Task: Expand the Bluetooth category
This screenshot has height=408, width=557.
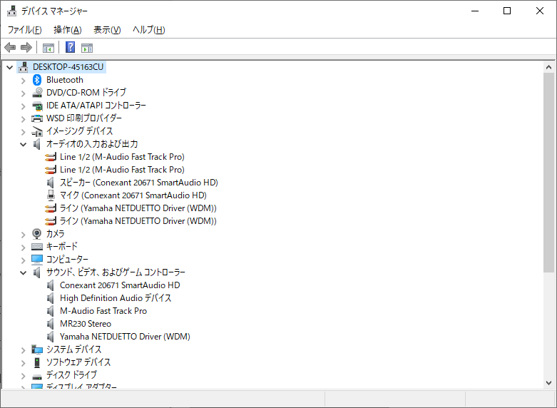Action: pyautogui.click(x=23, y=81)
